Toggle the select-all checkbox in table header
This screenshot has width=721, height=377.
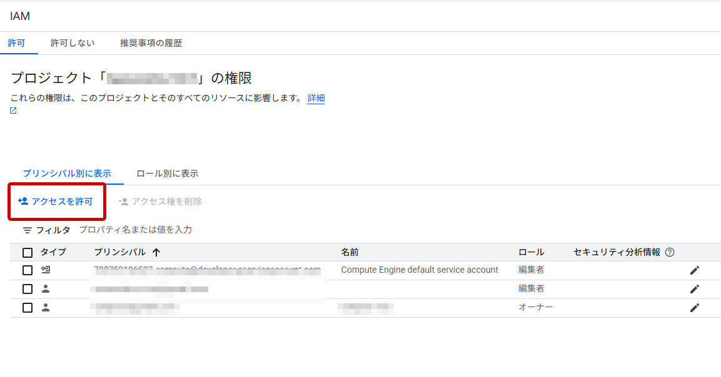tap(28, 252)
